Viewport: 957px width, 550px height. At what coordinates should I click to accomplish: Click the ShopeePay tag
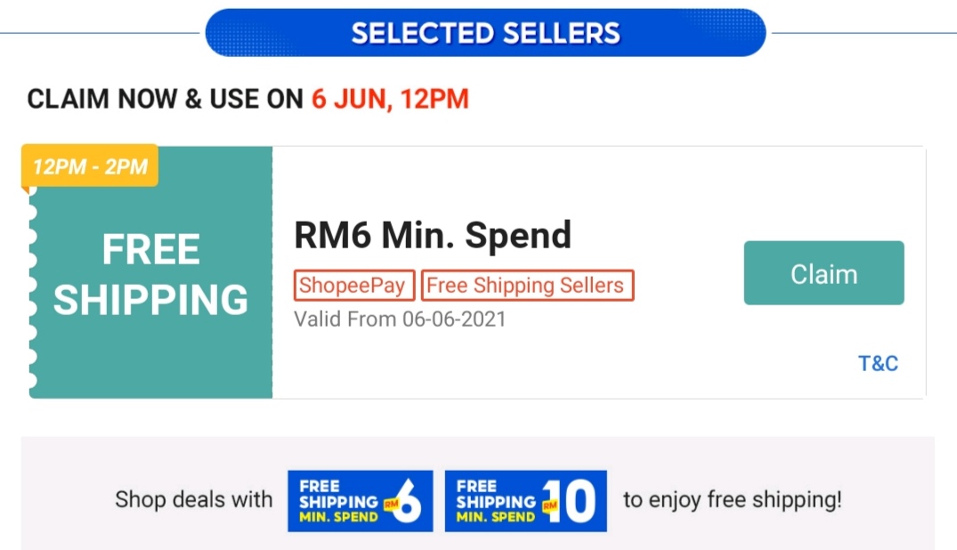[354, 286]
